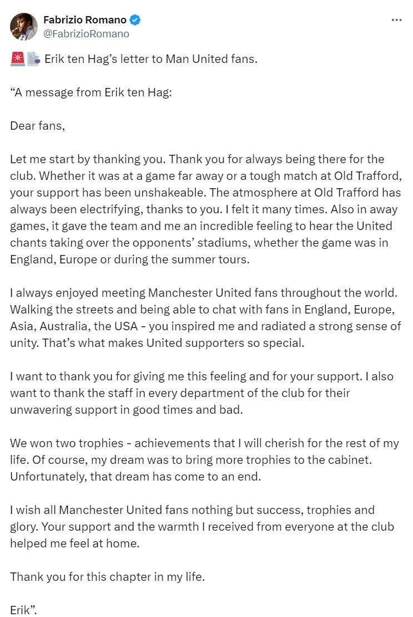The image size is (413, 617).
Task: Open the three-dot more options menu
Action: (x=396, y=19)
